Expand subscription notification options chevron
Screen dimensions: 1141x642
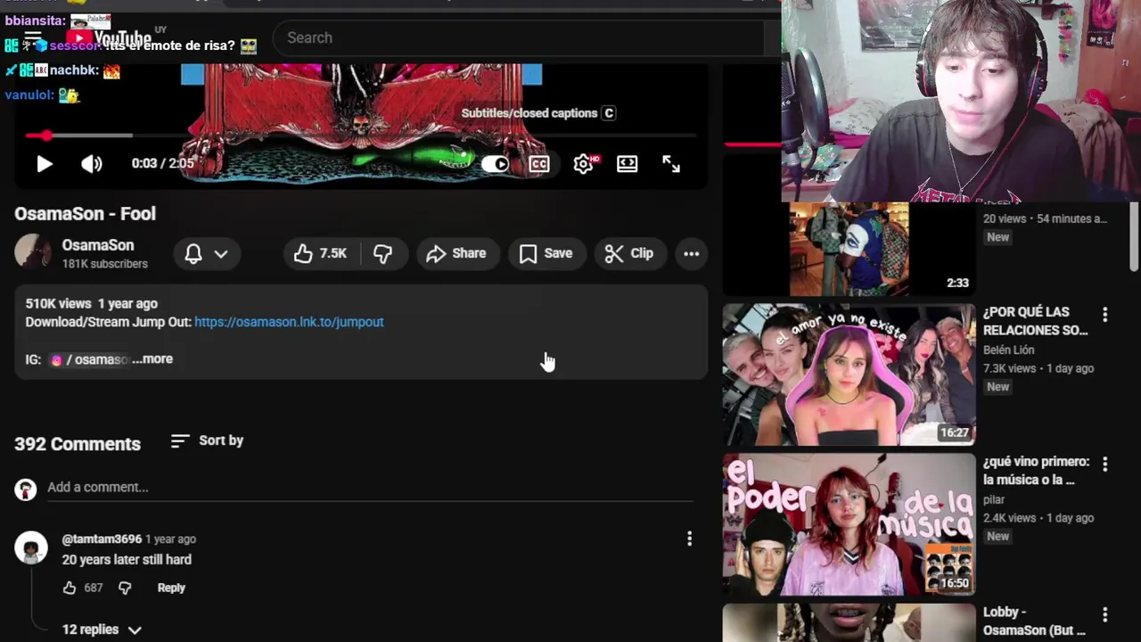click(x=221, y=254)
